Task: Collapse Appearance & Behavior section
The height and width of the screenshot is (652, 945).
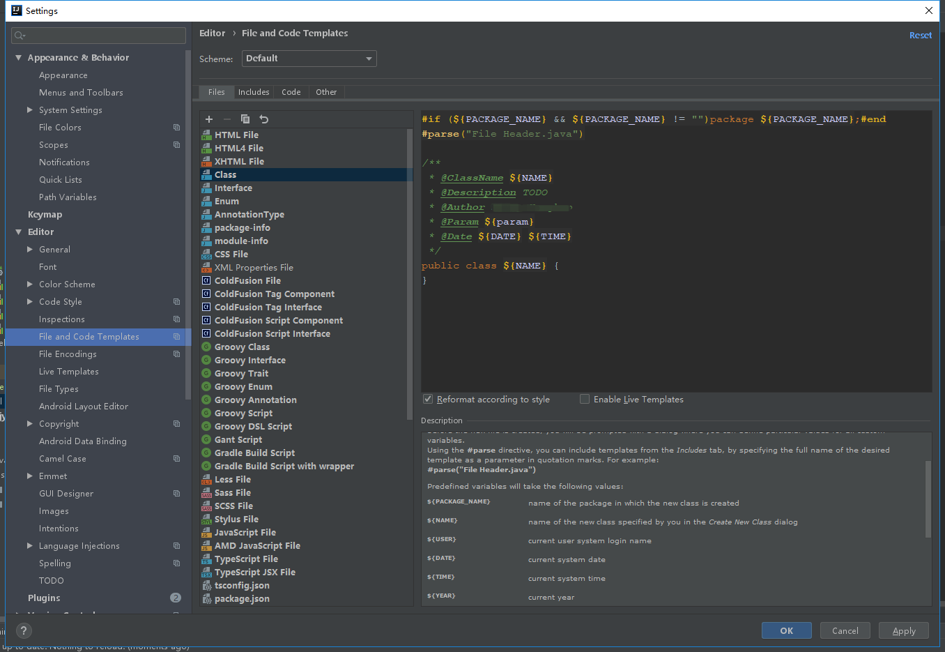Action: pyautogui.click(x=19, y=58)
